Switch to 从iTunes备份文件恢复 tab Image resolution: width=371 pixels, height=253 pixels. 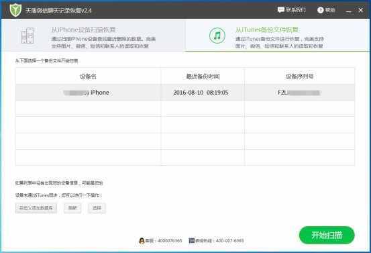277,36
